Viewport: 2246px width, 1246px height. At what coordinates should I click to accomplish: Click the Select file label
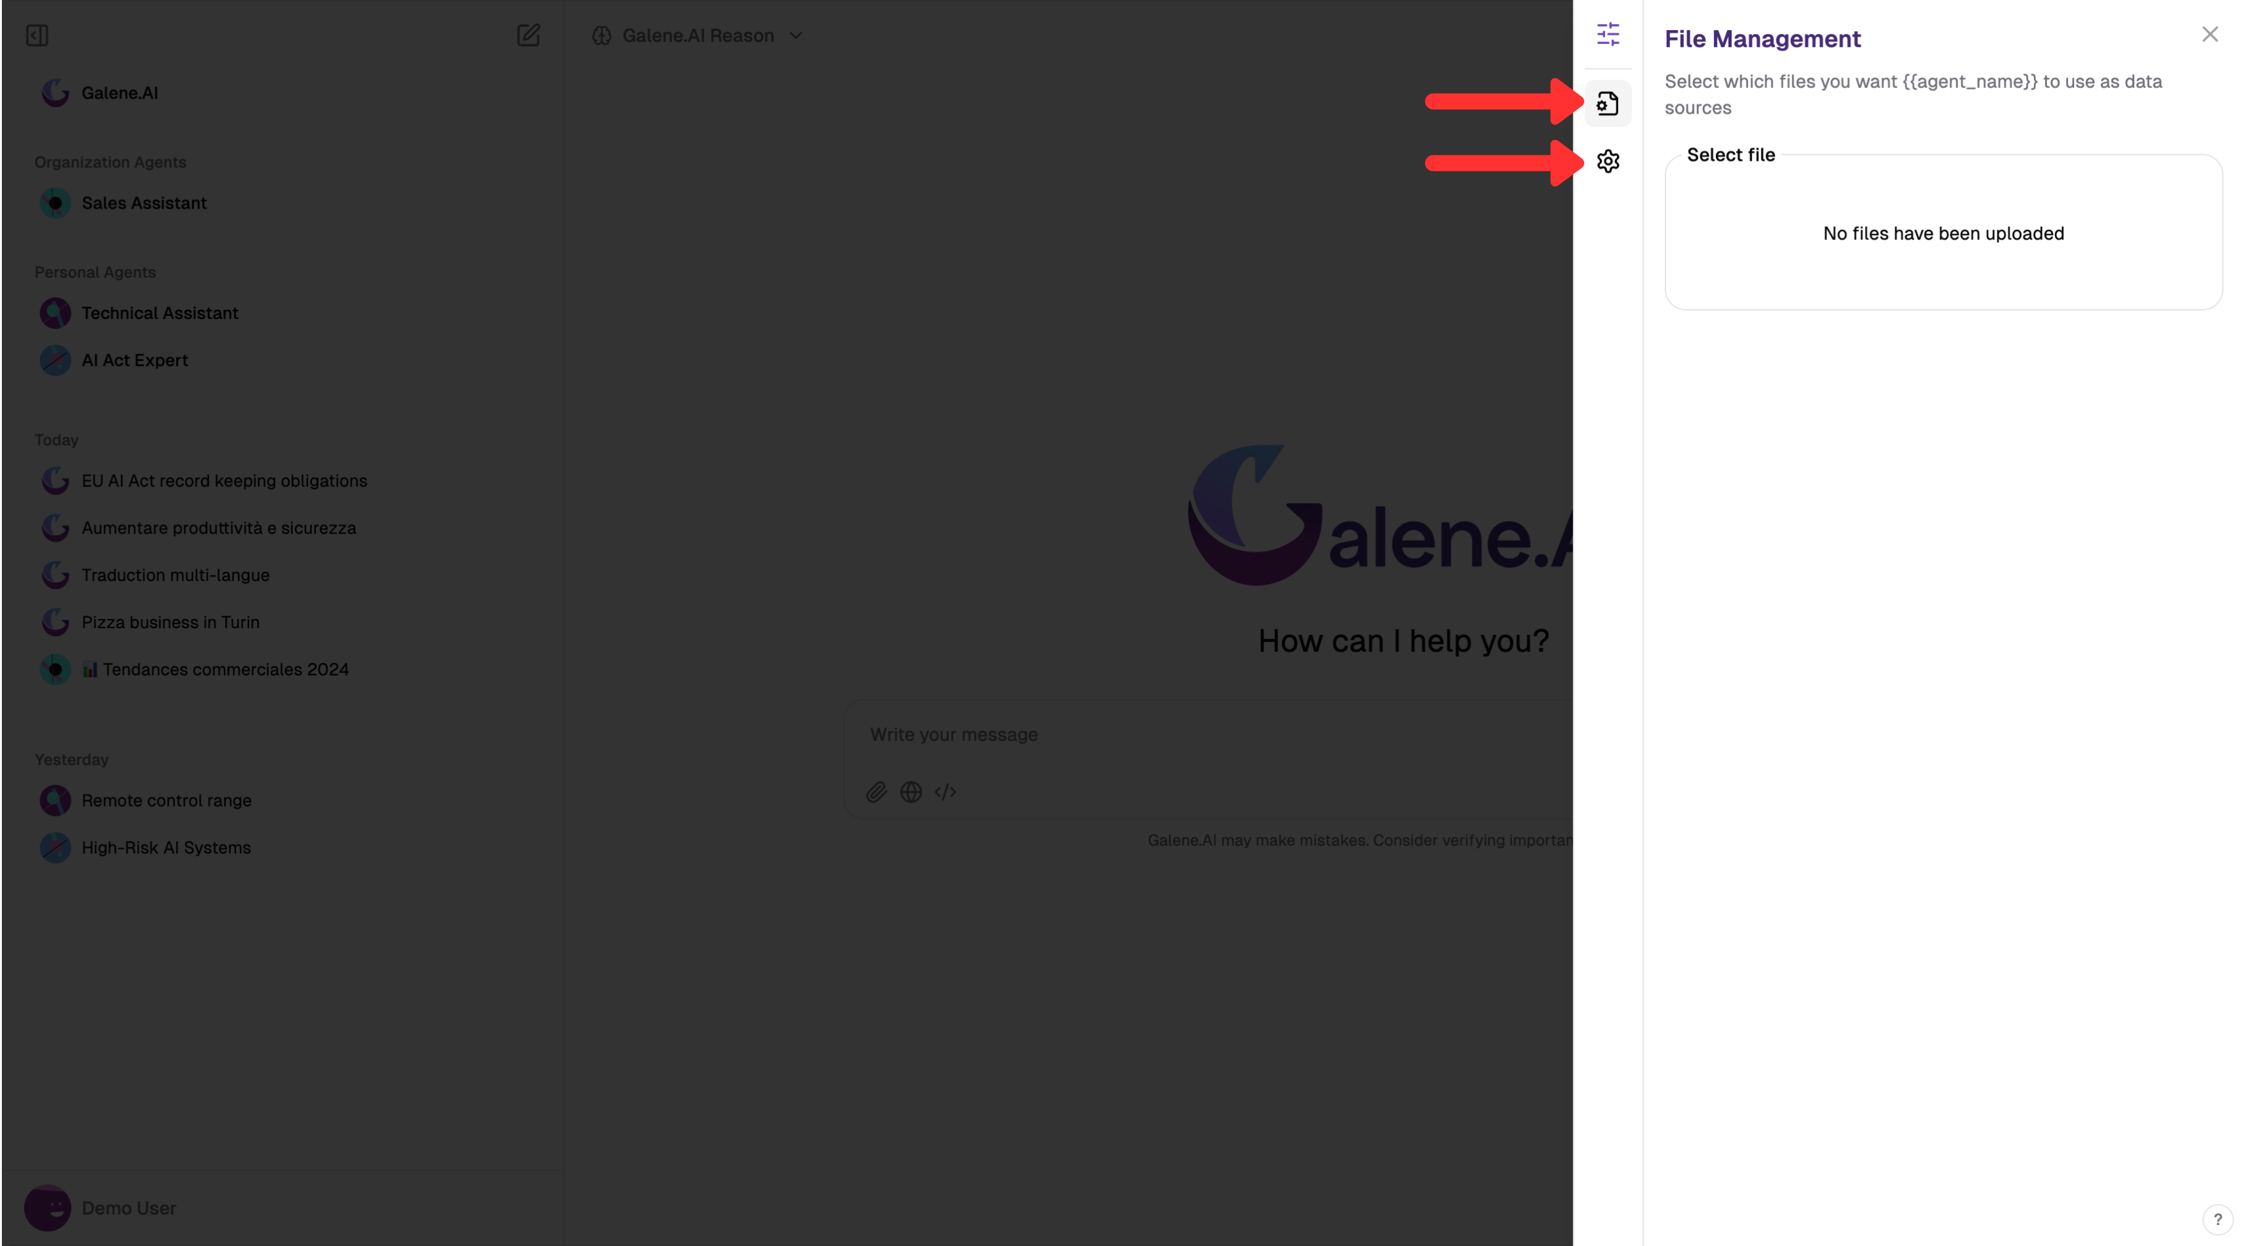(x=1730, y=155)
